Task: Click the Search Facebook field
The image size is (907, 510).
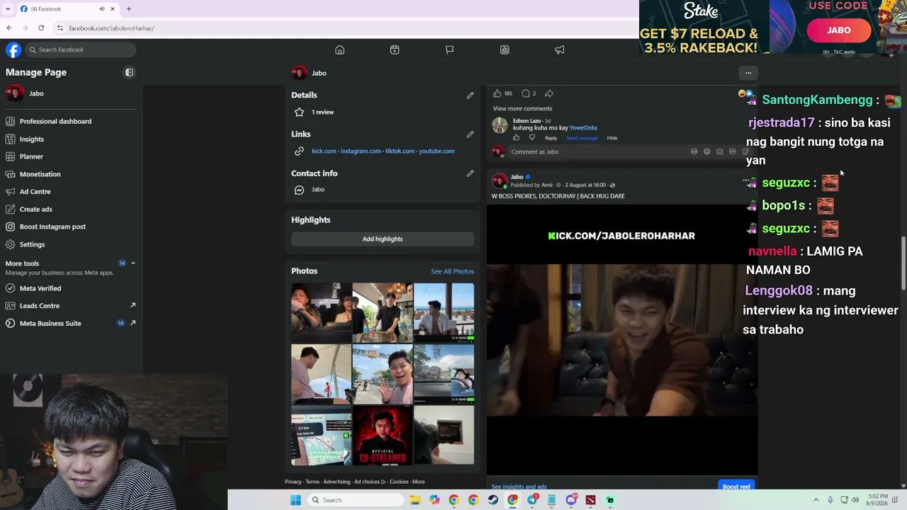Action: tap(80, 50)
